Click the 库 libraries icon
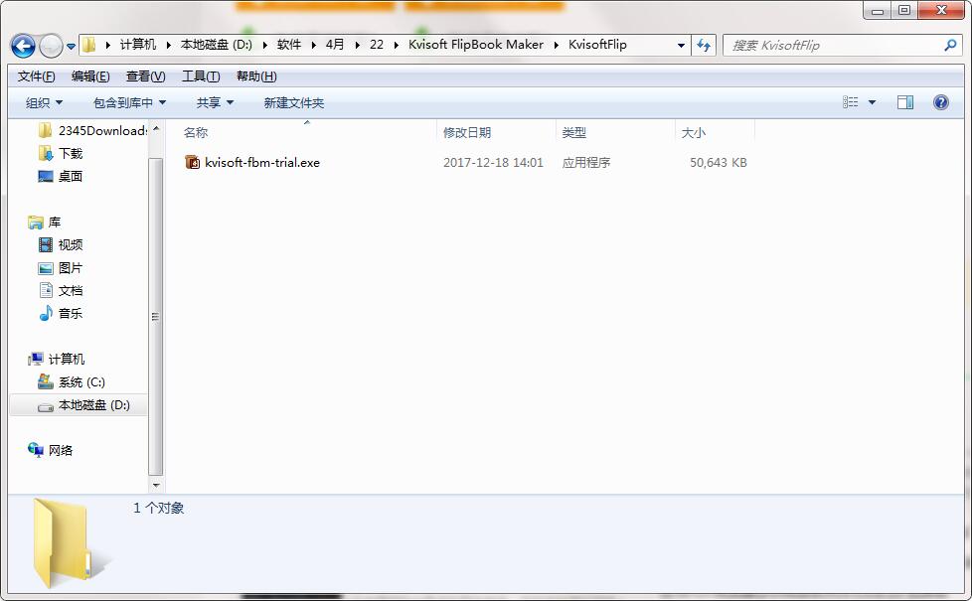 click(36, 222)
